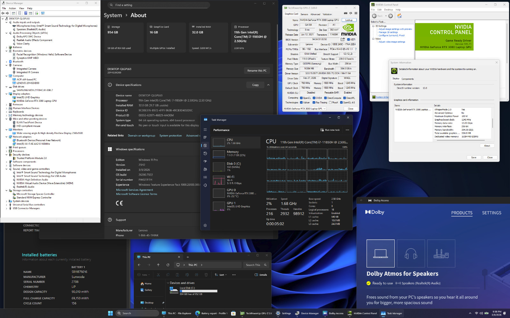Click GPU-Z screenshot camera icon

[x=346, y=13]
